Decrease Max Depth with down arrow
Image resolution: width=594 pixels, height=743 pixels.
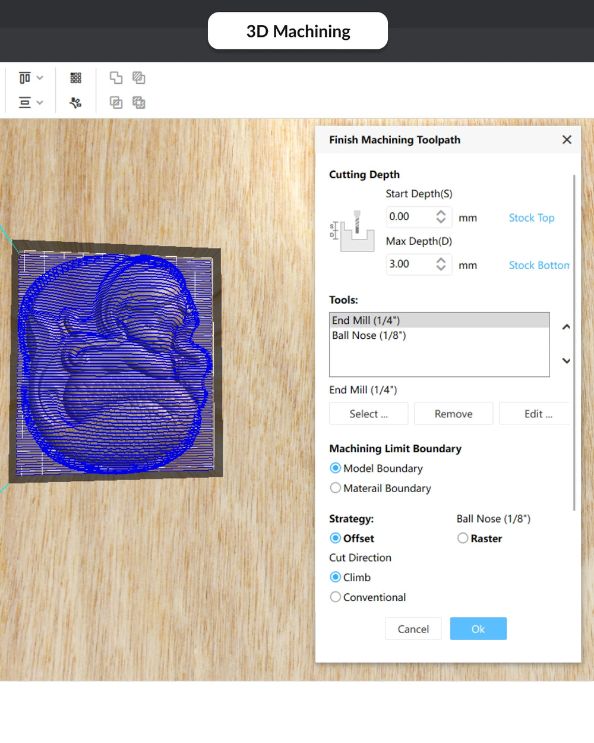click(x=441, y=268)
